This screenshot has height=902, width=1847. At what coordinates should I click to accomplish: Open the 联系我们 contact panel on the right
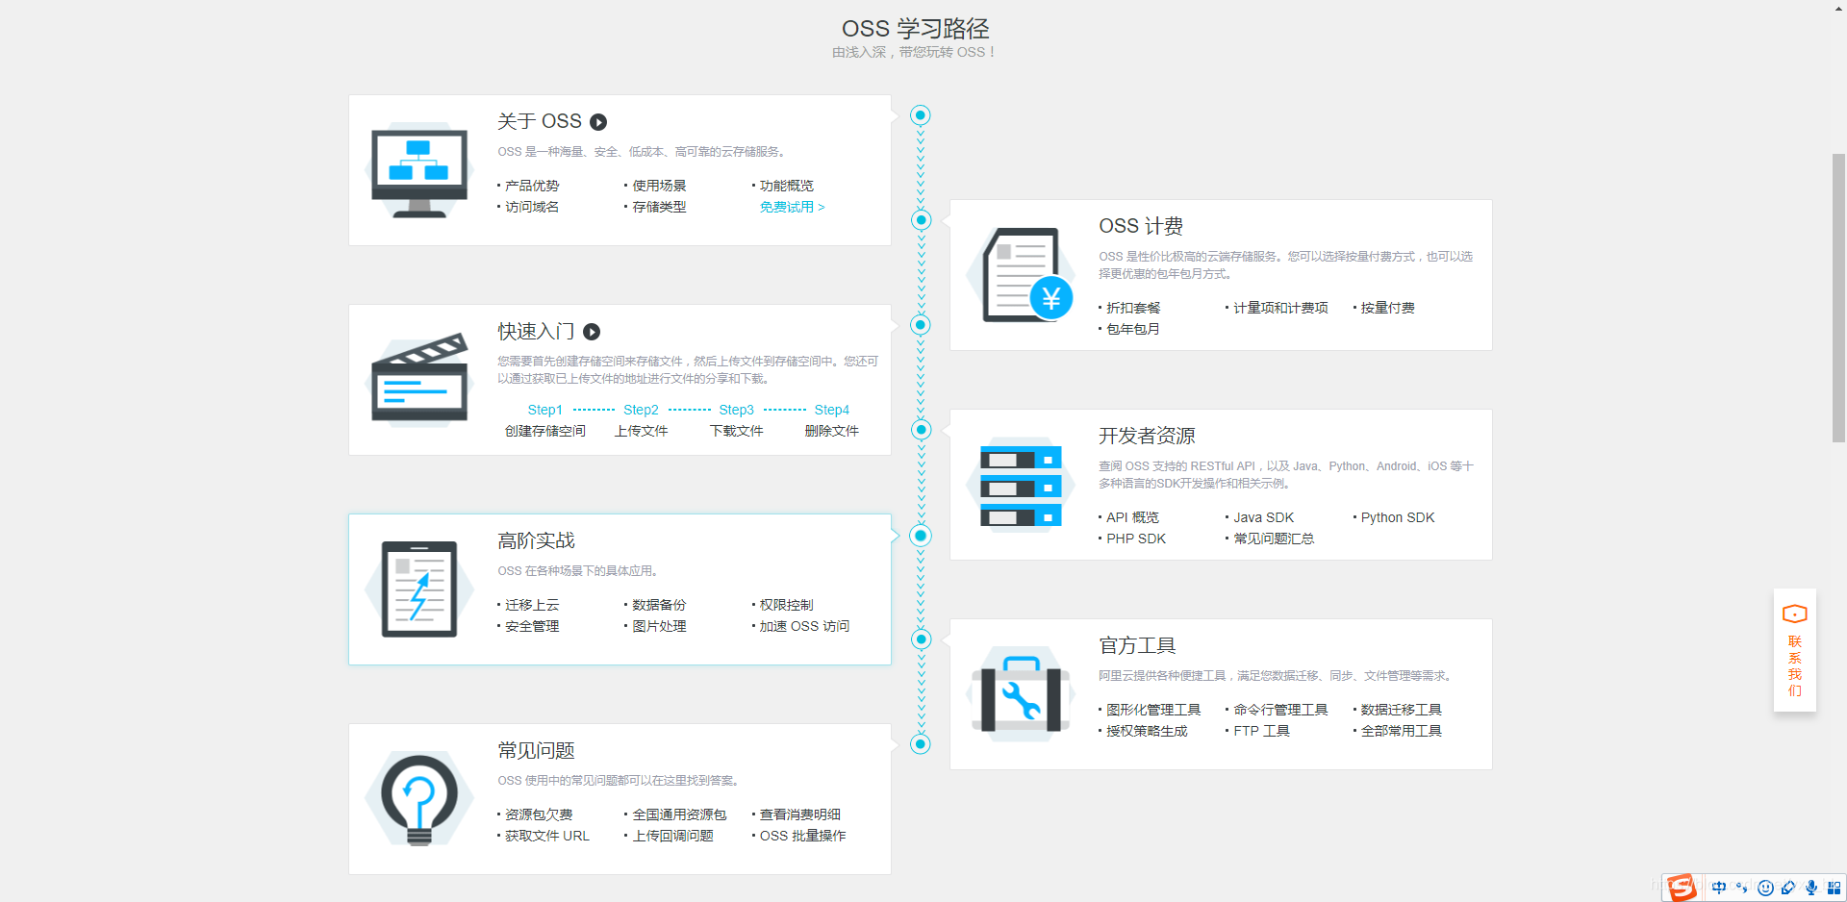pos(1793,651)
